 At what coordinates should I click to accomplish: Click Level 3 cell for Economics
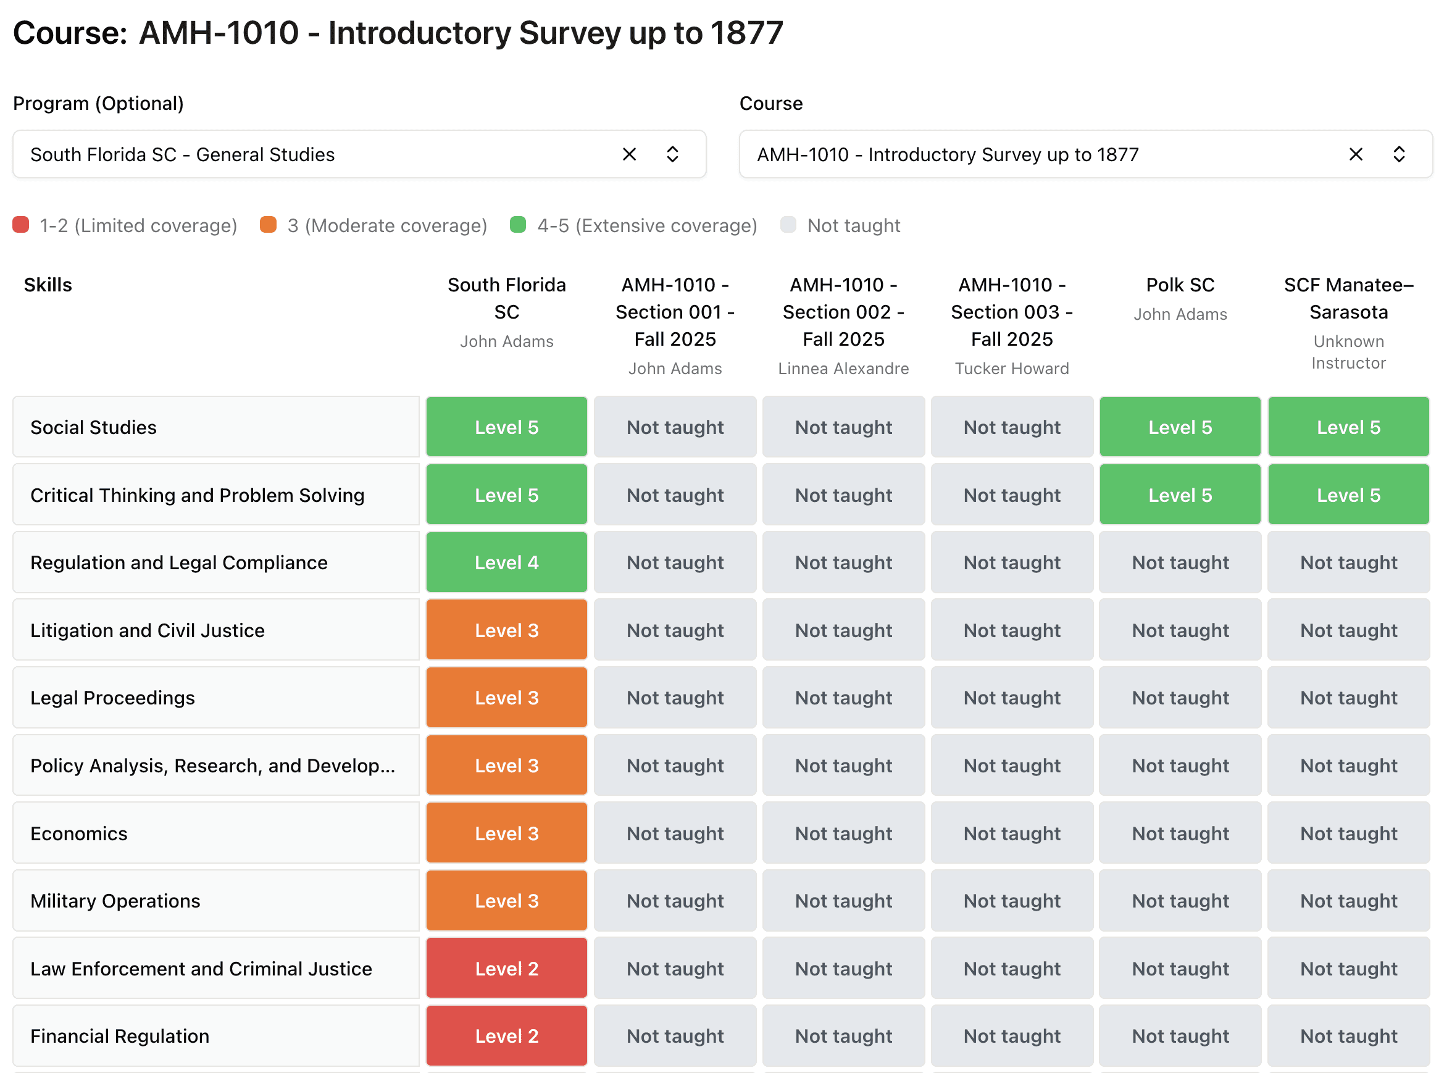coord(506,833)
